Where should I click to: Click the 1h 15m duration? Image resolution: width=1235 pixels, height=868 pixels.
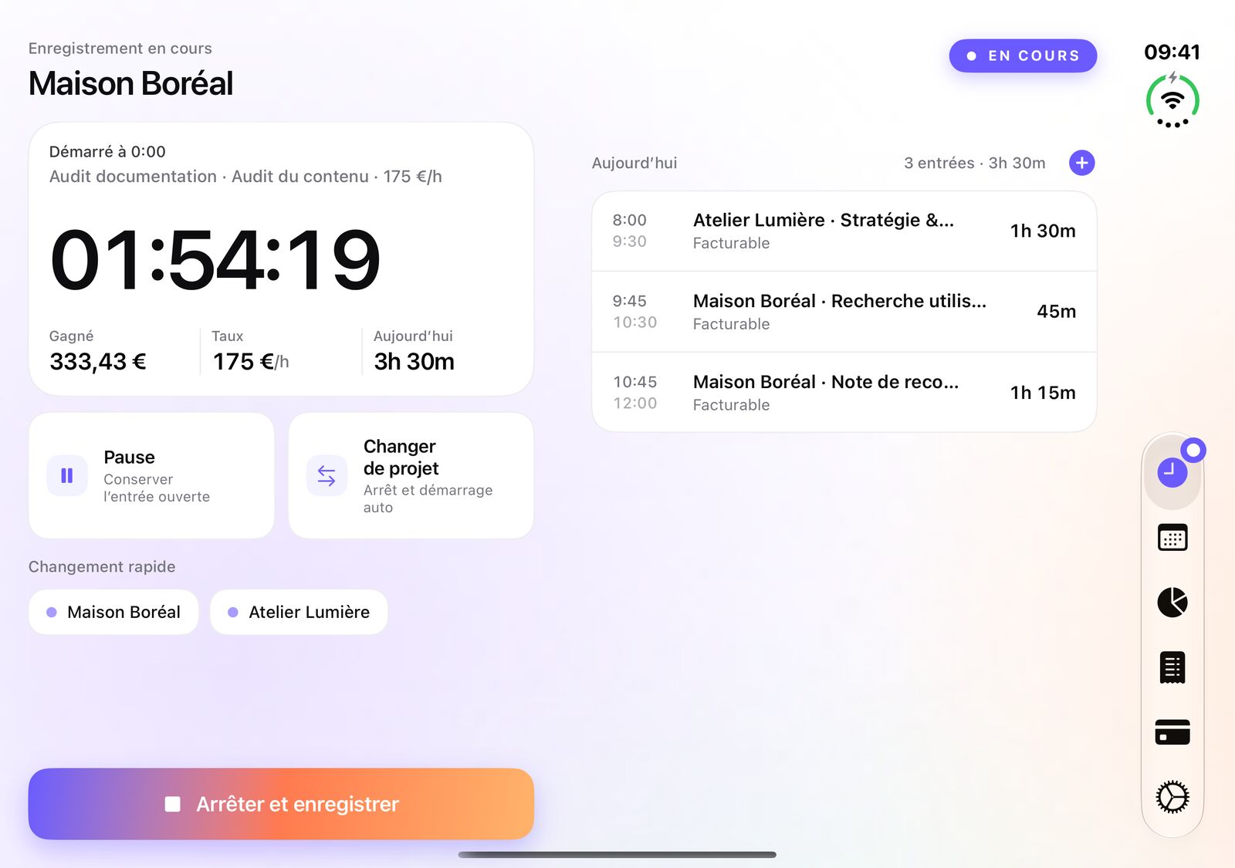click(x=1042, y=393)
